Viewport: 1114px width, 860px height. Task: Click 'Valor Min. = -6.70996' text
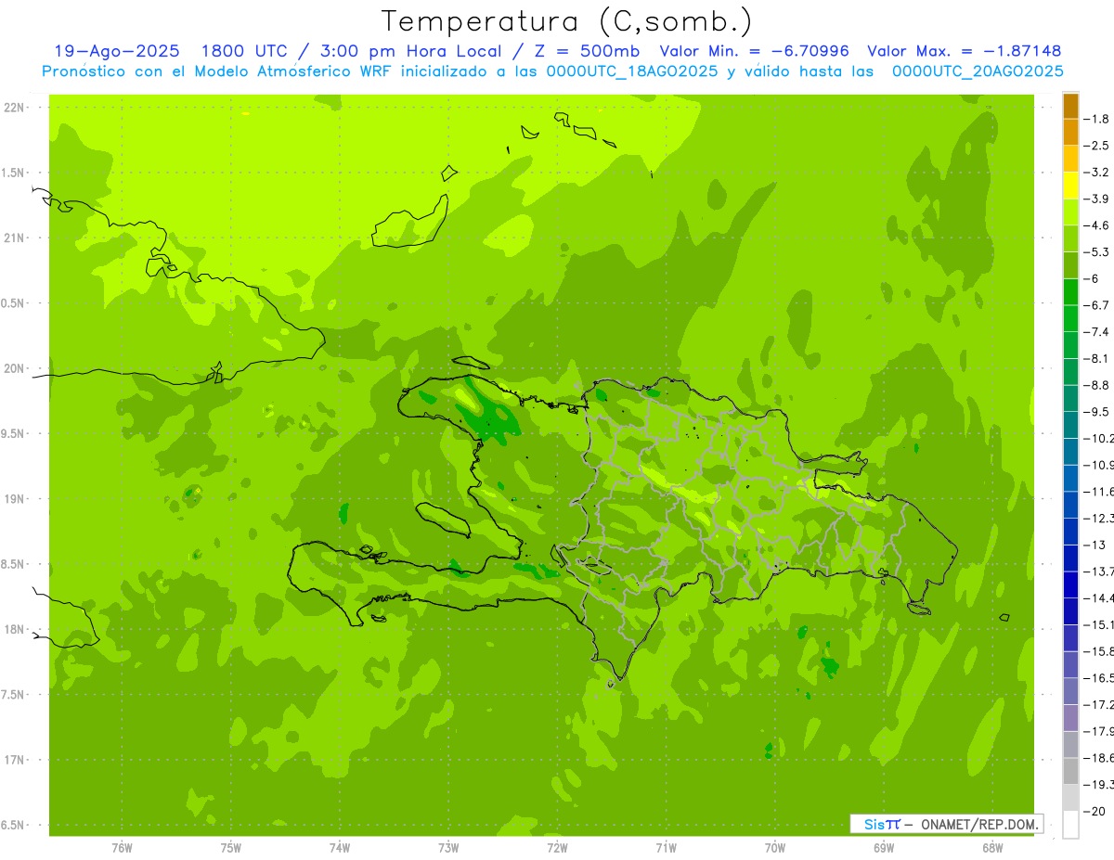[x=754, y=51]
